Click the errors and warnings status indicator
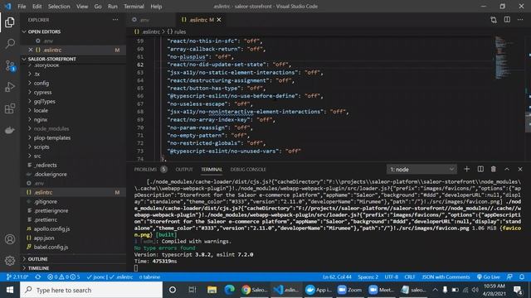Screen dimensions: 531x298 (64, 276)
